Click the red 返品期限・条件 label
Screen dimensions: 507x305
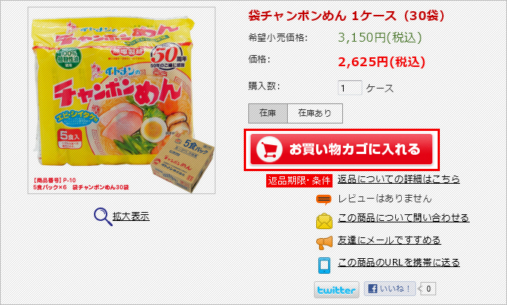click(x=299, y=181)
